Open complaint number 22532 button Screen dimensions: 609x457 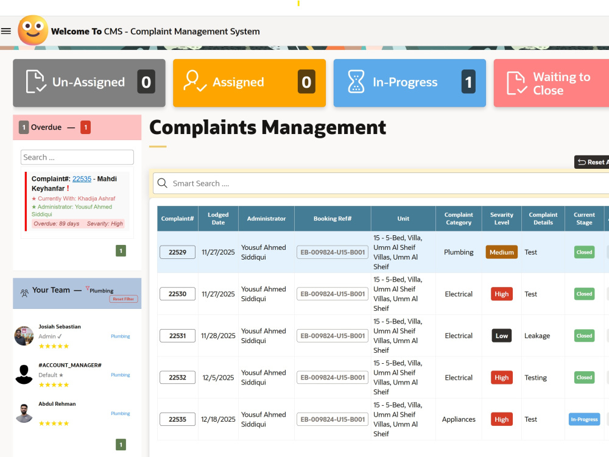tap(177, 377)
